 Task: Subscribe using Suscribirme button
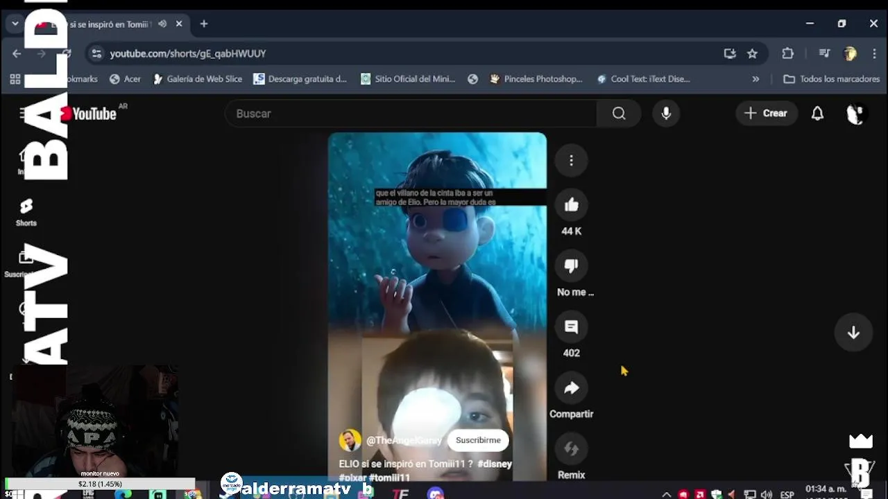(x=478, y=440)
